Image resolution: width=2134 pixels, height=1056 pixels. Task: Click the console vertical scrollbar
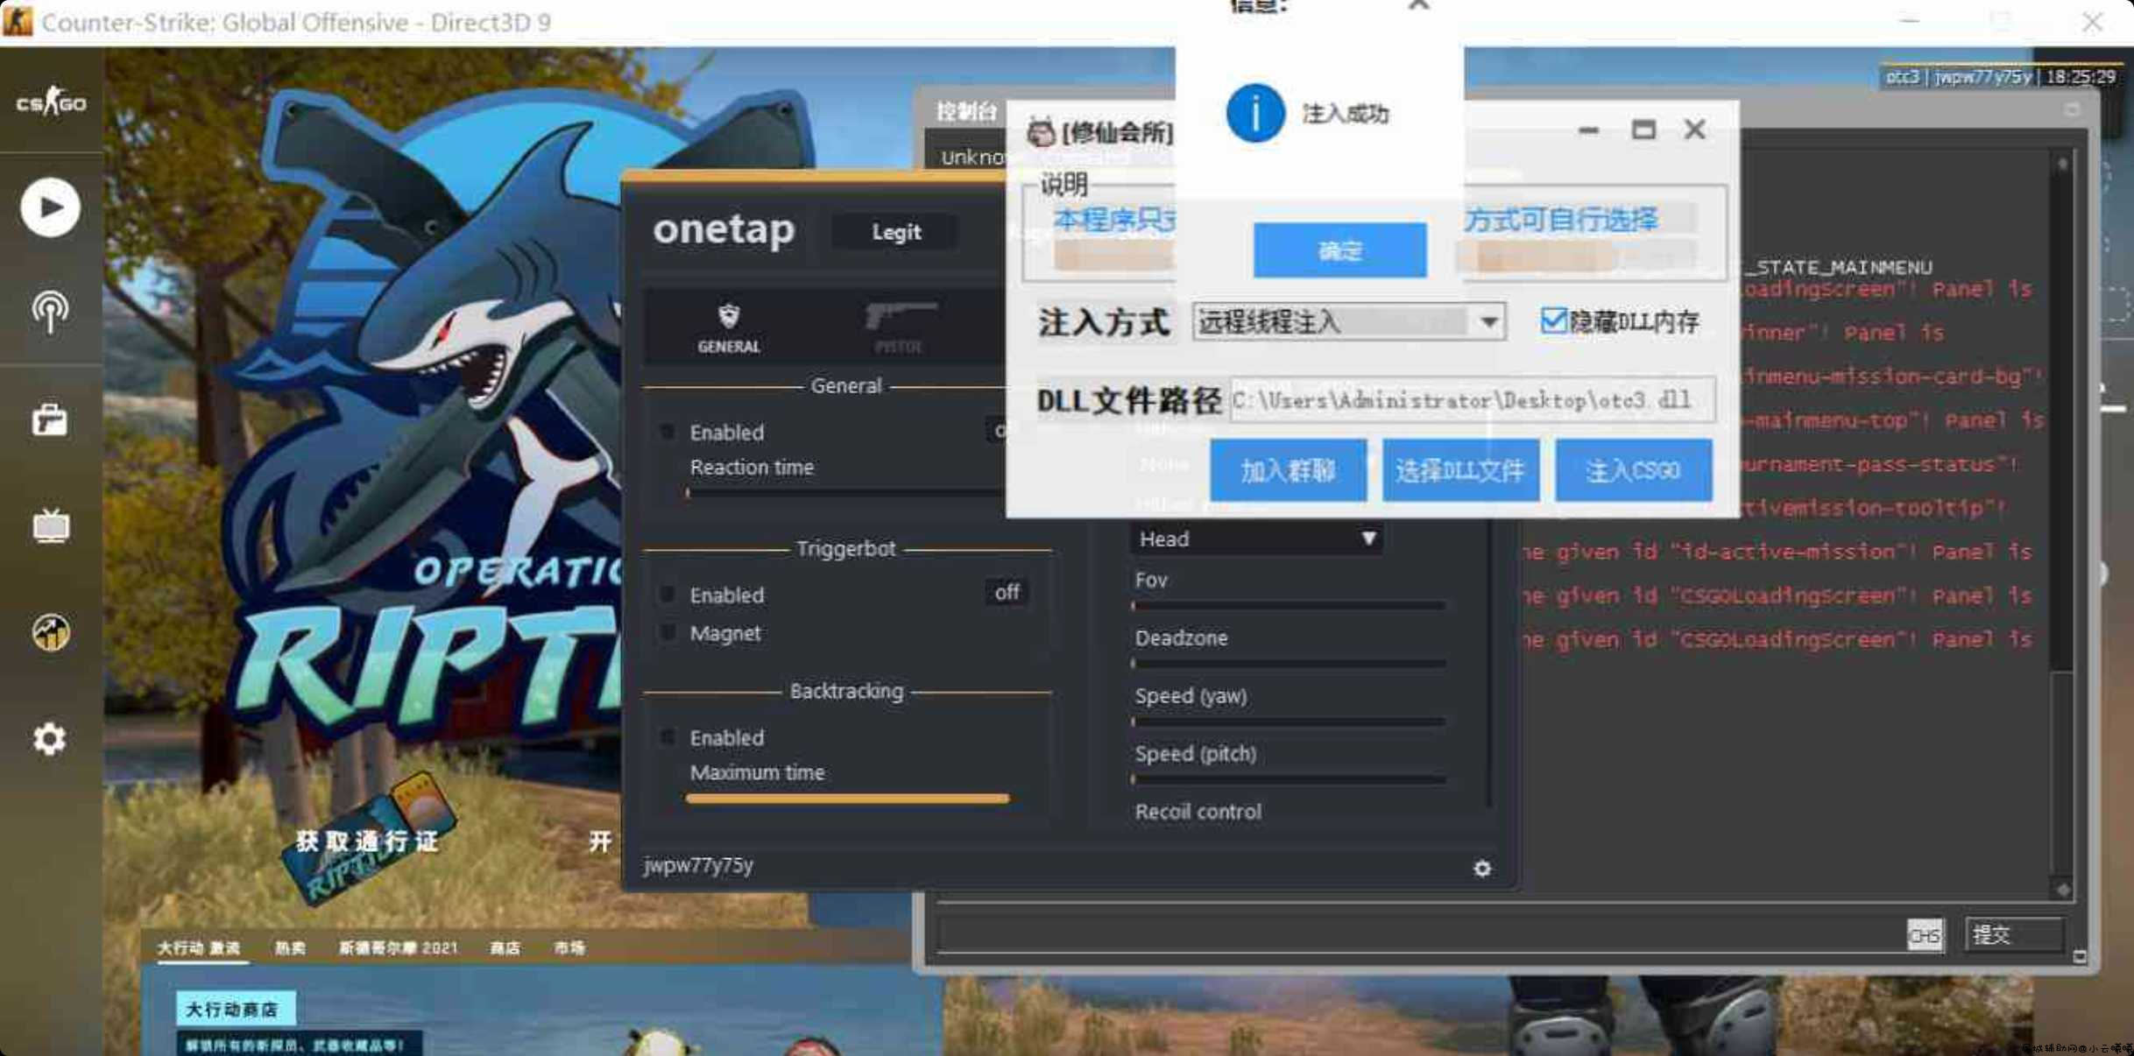click(x=2063, y=525)
